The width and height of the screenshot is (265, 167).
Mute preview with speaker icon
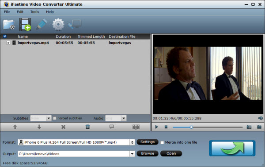point(261,118)
